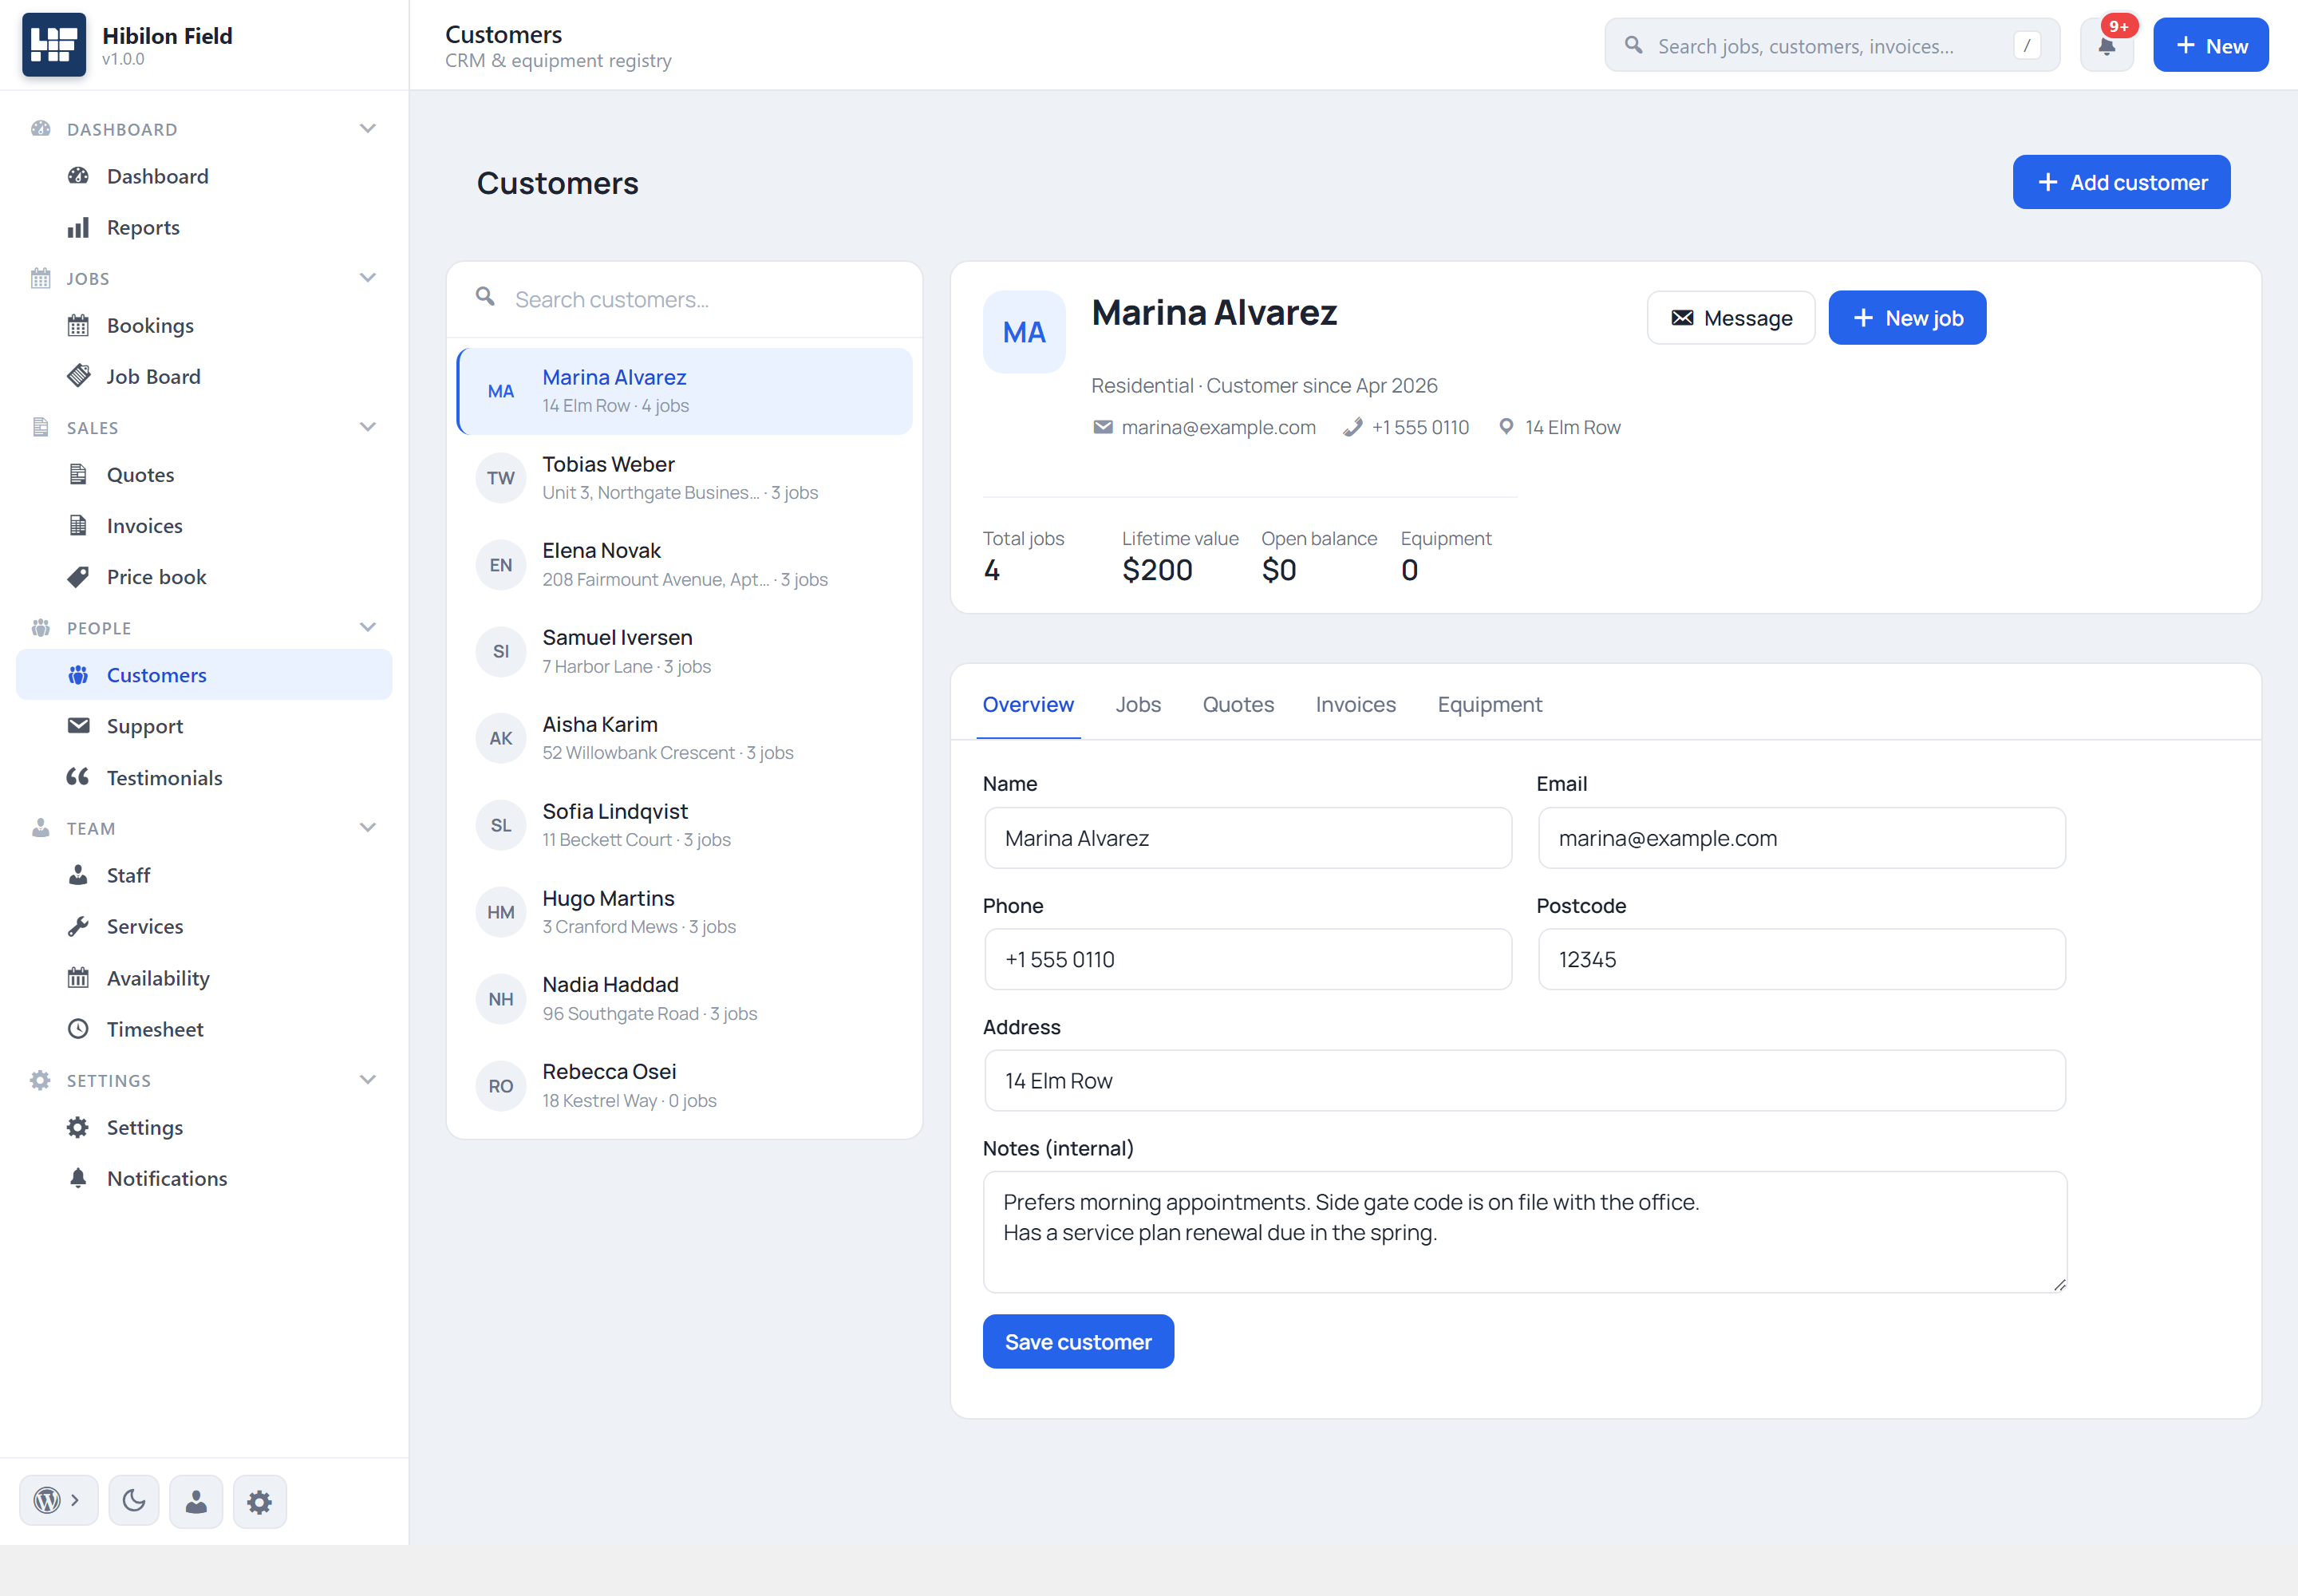Go to Bookings in sidebar
Viewport: 2298px width, 1596px height.
[204, 325]
